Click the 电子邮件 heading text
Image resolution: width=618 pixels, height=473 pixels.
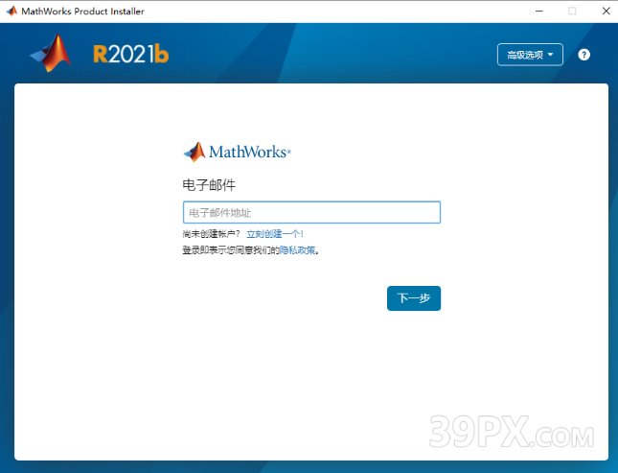209,185
